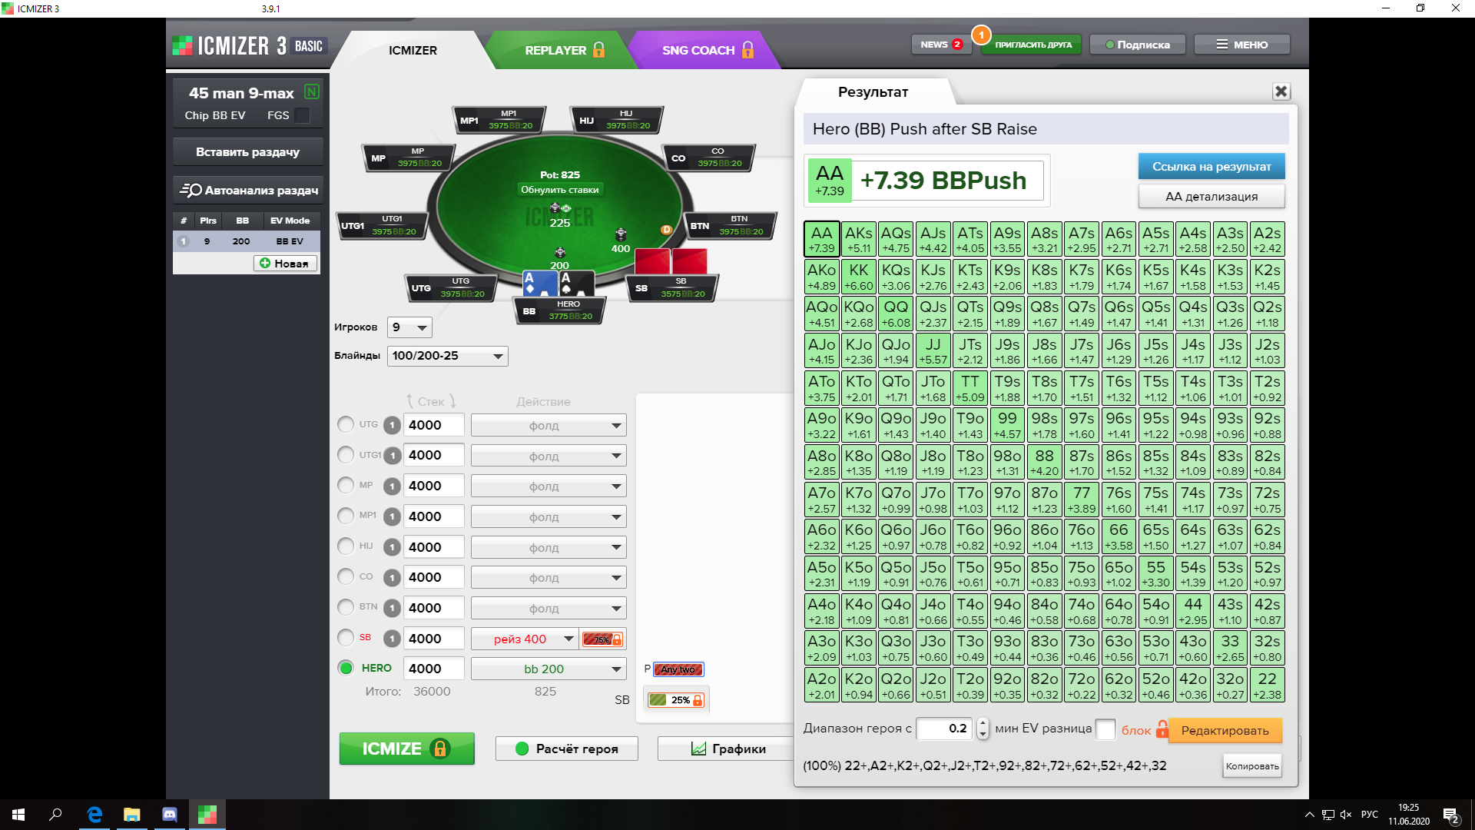
Task: Click the KK hand cell in range grid
Action: tap(859, 276)
